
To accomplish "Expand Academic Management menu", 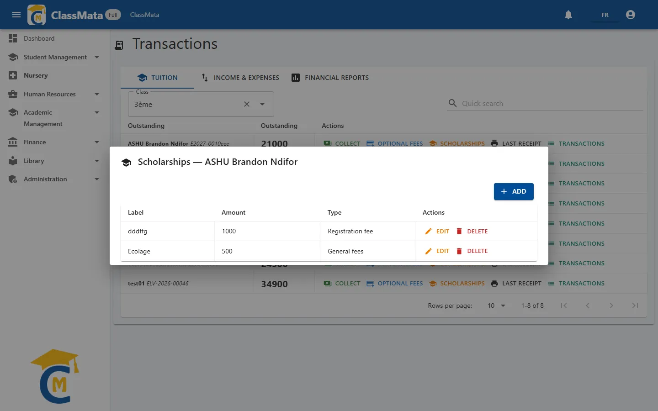I will [55, 118].
